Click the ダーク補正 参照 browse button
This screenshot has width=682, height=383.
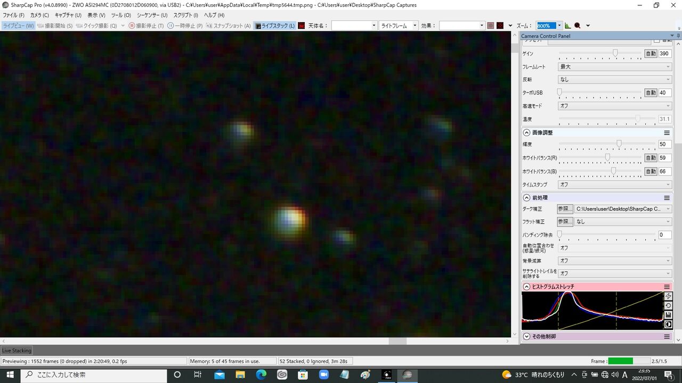pyautogui.click(x=565, y=209)
